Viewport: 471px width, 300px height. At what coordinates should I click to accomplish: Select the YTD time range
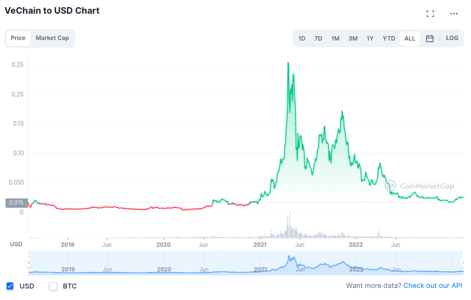[x=389, y=38]
